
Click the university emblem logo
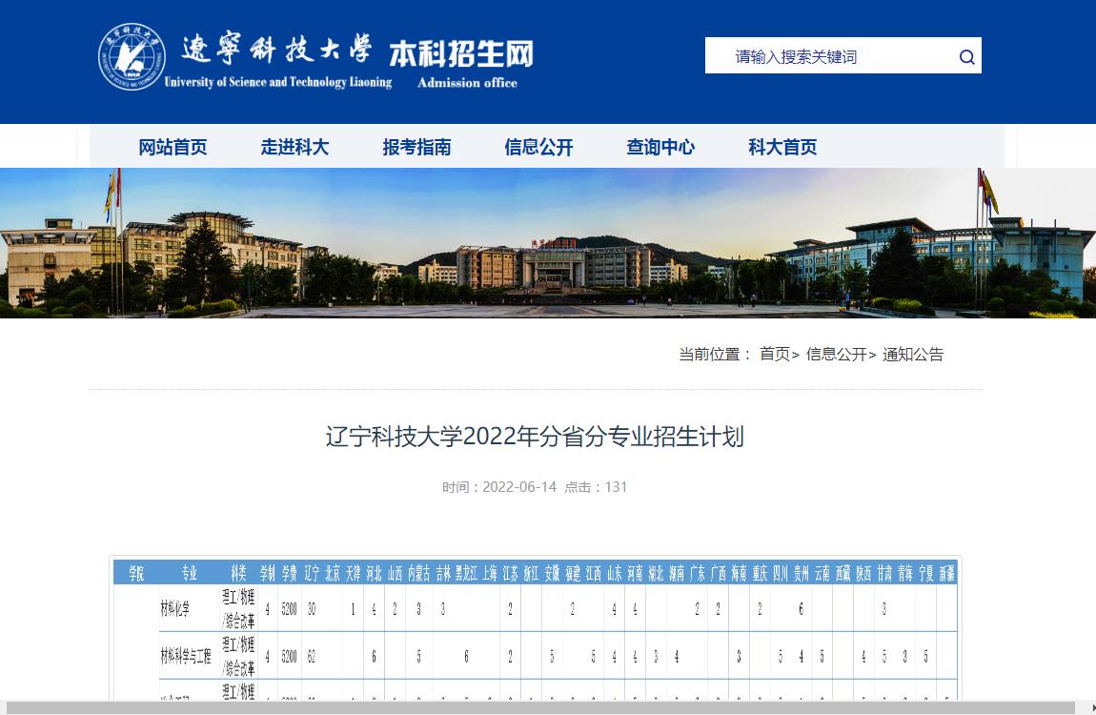(132, 56)
